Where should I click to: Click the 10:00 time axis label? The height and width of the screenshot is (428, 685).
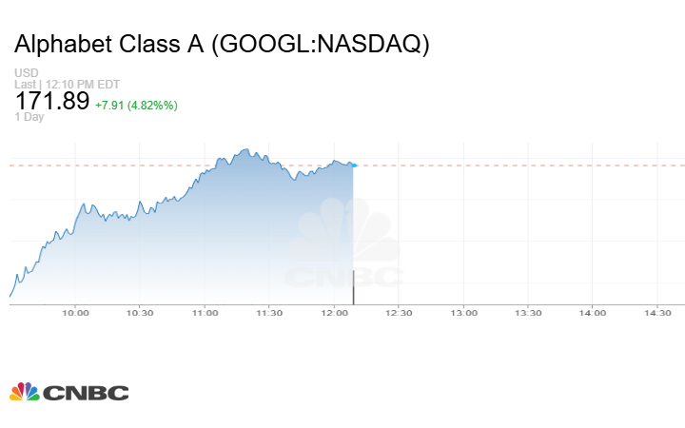[x=75, y=312]
